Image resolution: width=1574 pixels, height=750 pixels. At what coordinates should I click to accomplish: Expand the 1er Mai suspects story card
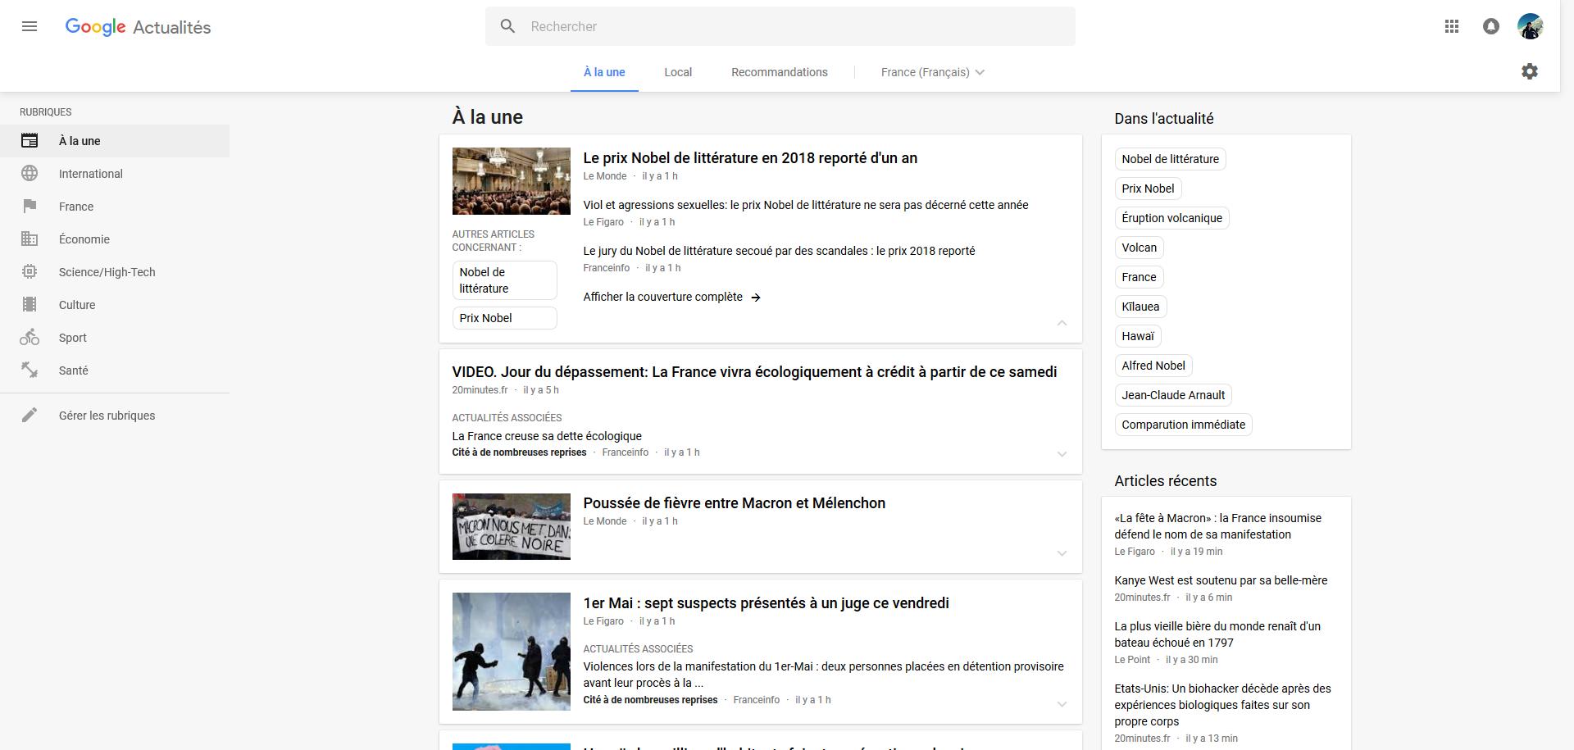[1062, 704]
